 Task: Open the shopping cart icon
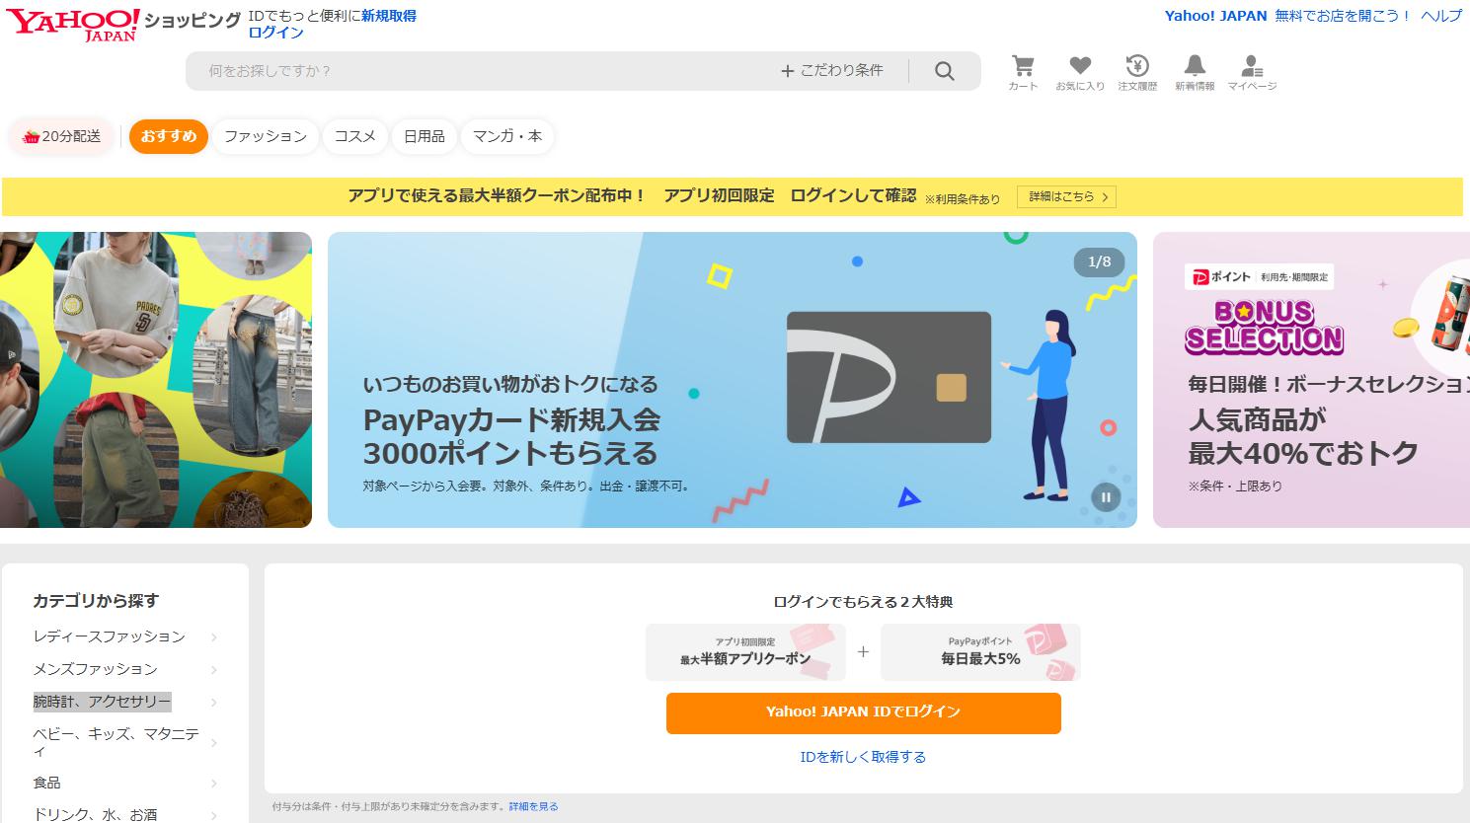1023,73
